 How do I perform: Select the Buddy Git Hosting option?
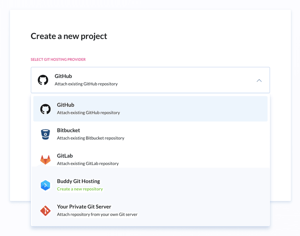pyautogui.click(x=150, y=185)
